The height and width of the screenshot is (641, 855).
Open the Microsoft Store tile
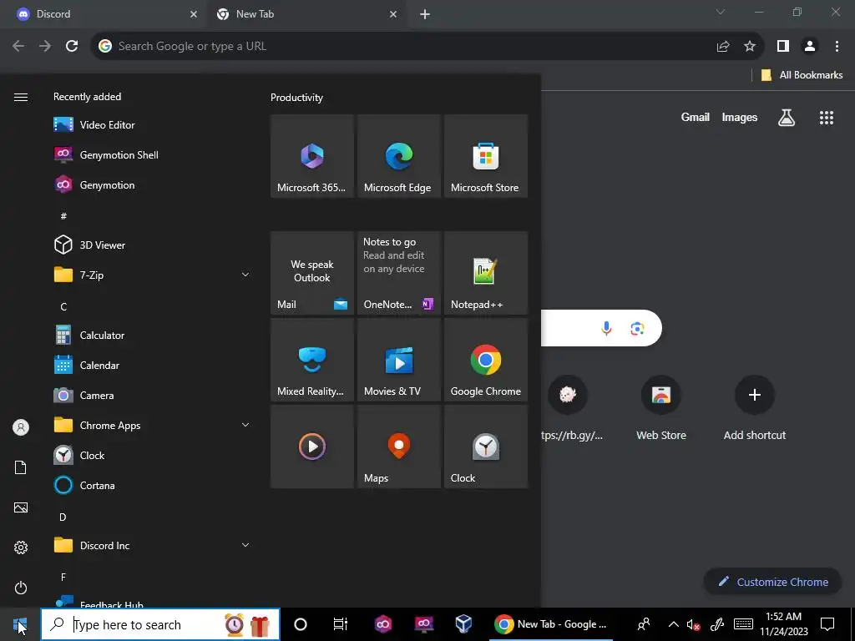(486, 156)
